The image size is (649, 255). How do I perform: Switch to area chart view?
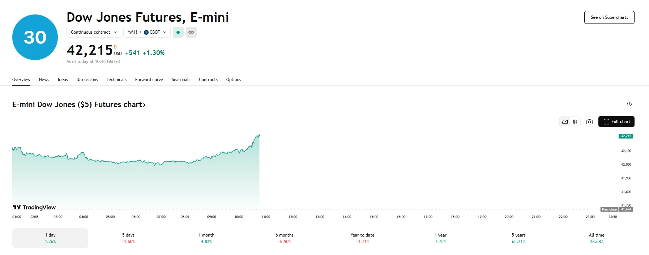pos(565,122)
